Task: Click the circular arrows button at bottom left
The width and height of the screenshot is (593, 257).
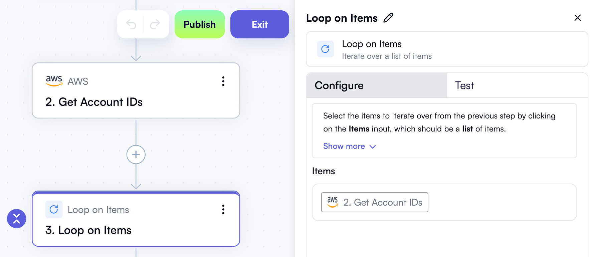Action: click(x=16, y=219)
